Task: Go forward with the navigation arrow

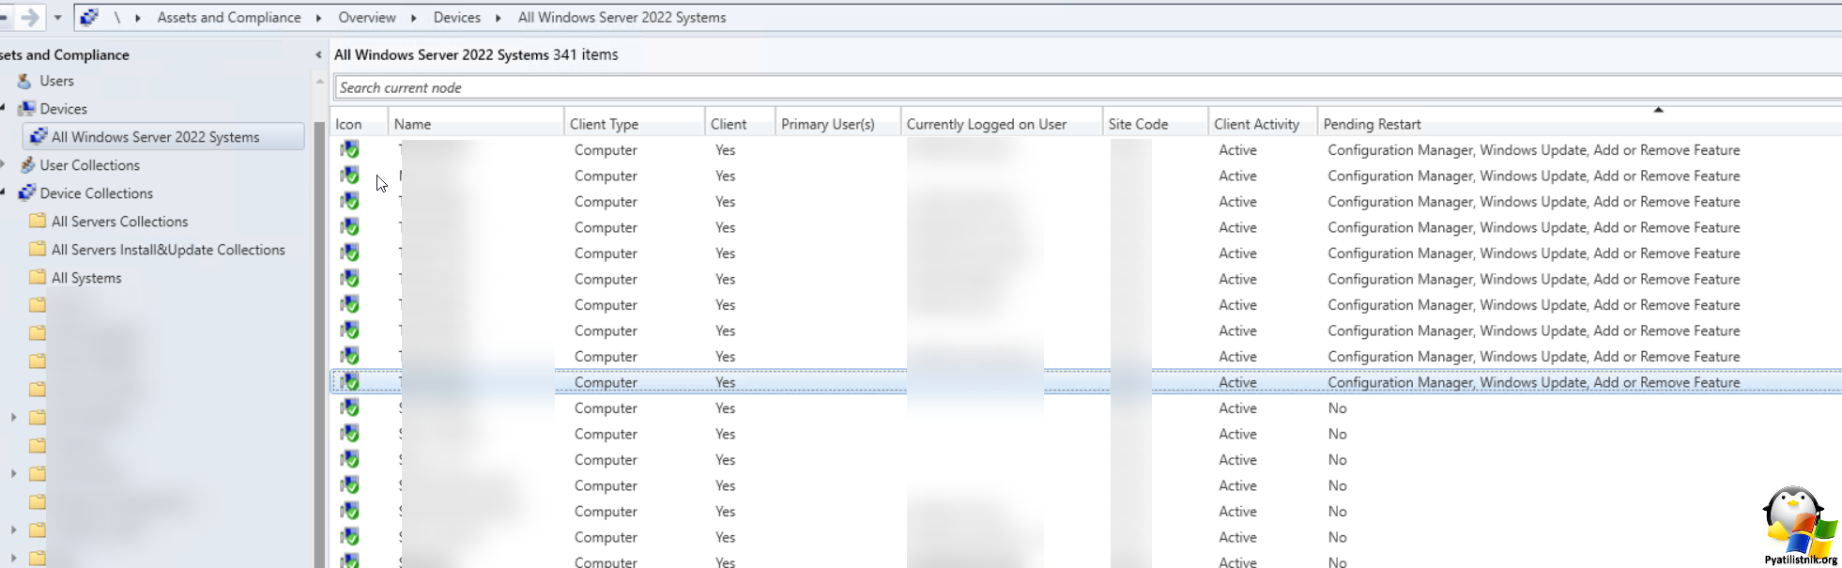Action: [x=31, y=17]
